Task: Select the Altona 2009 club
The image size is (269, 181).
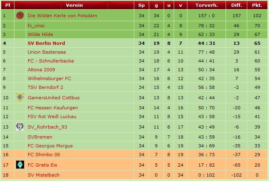Action: pyautogui.click(x=42, y=70)
